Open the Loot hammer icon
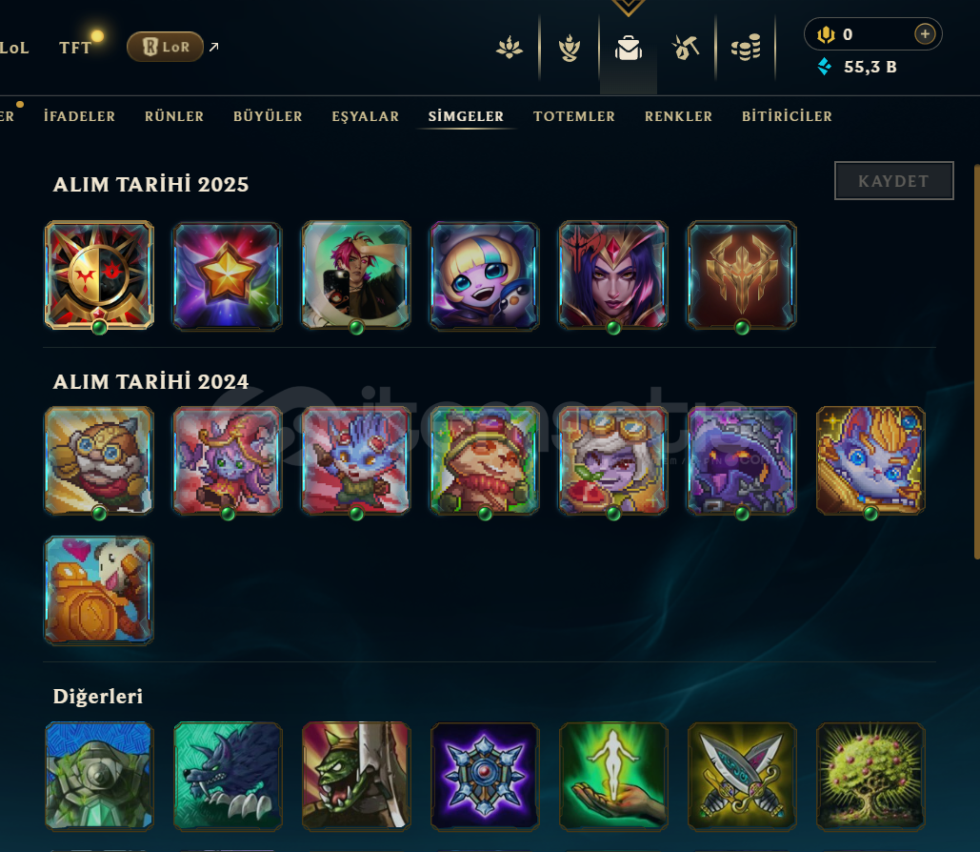This screenshot has height=852, width=980. (x=686, y=49)
